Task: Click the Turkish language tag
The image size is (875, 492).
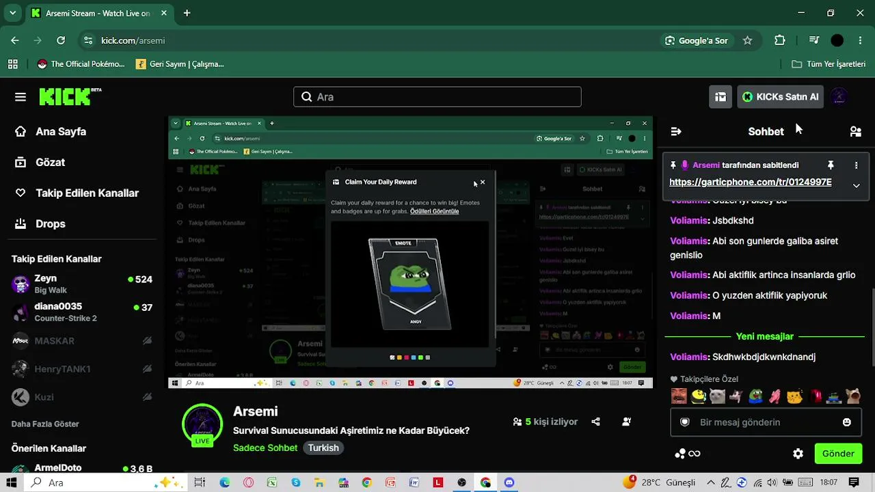Action: (x=323, y=448)
